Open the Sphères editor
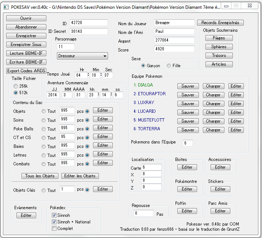Screen dimensions: 262x238 219,47
